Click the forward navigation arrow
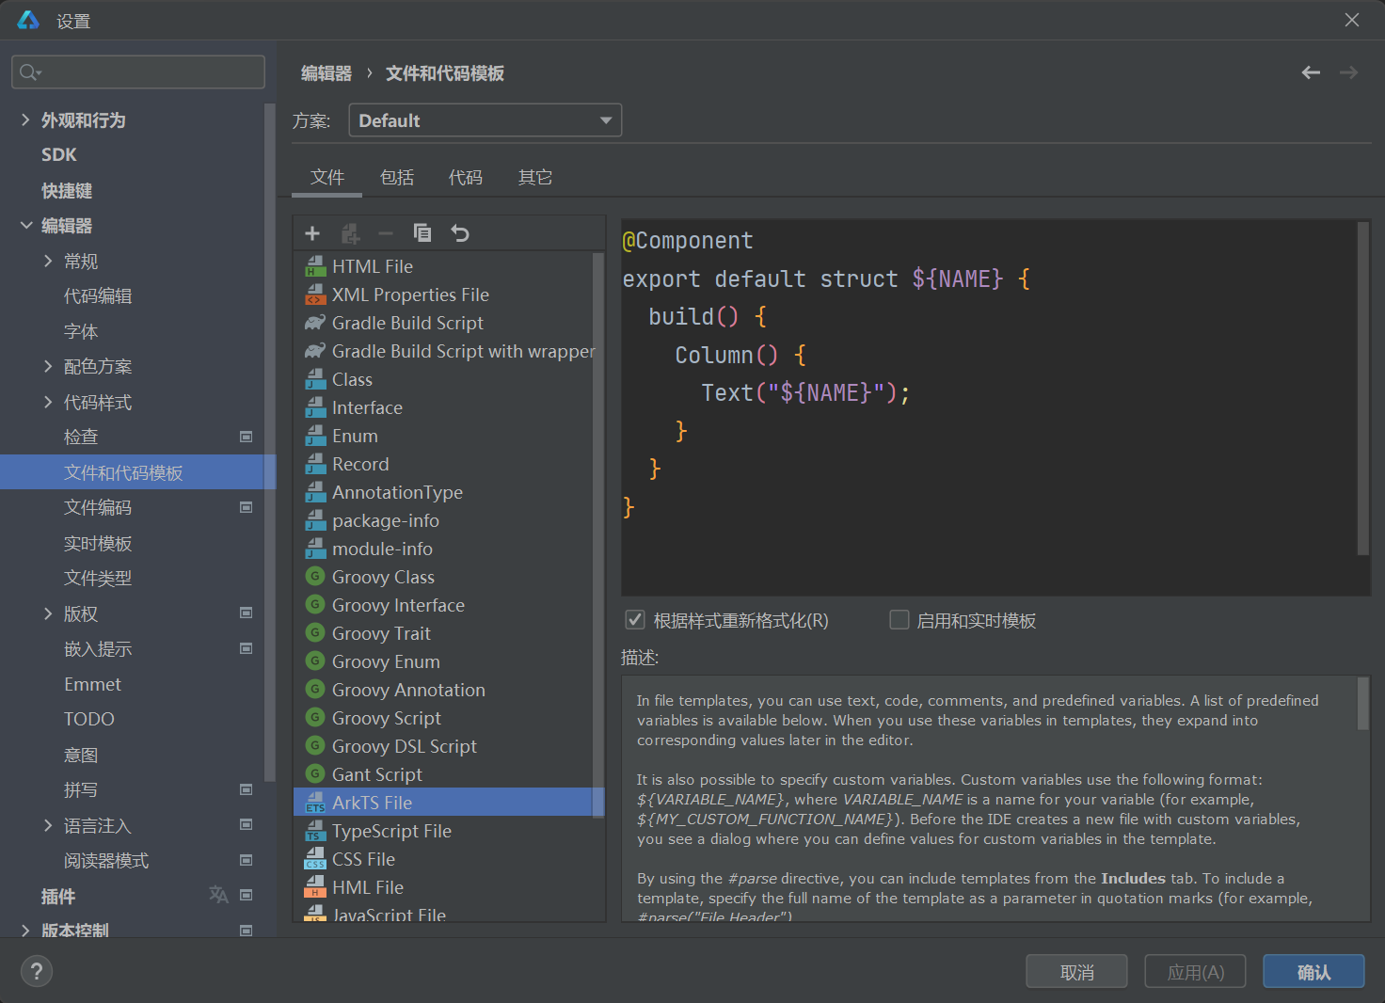The height and width of the screenshot is (1003, 1385). (x=1348, y=72)
